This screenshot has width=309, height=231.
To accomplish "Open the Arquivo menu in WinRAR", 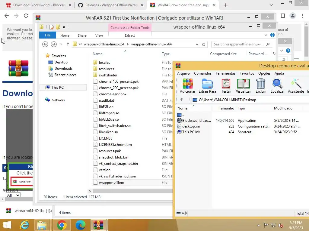I will tap(183, 73).
